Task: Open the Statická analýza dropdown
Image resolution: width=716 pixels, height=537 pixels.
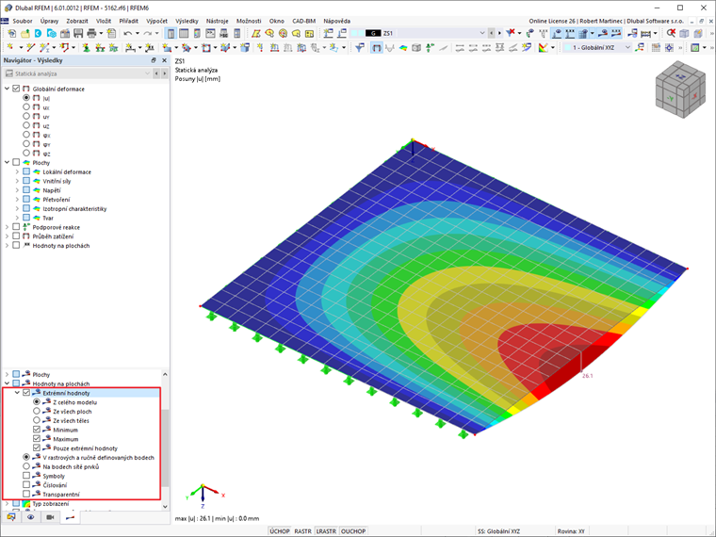Action: [147, 73]
